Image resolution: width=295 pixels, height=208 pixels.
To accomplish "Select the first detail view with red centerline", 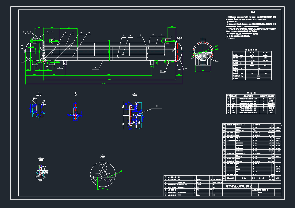I will tap(38, 108).
